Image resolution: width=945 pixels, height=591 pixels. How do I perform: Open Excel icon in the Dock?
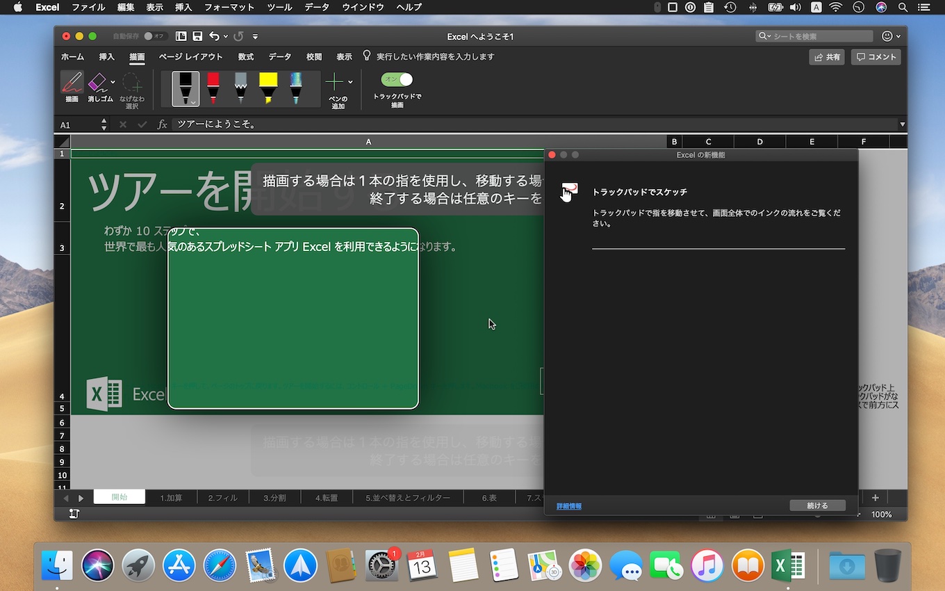click(789, 565)
